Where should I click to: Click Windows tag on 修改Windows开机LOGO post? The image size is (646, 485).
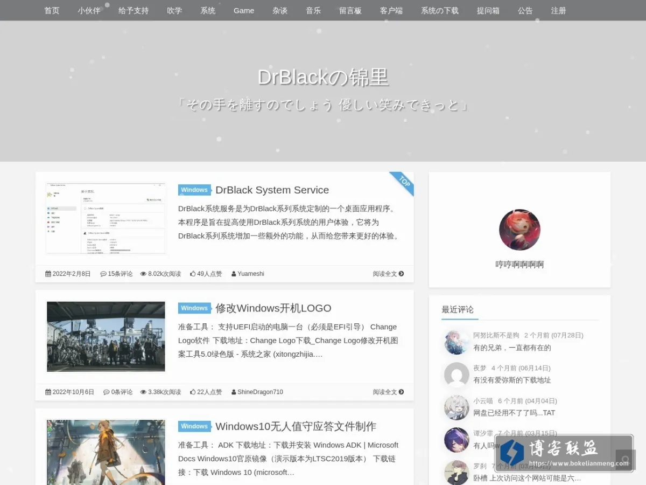[194, 308]
